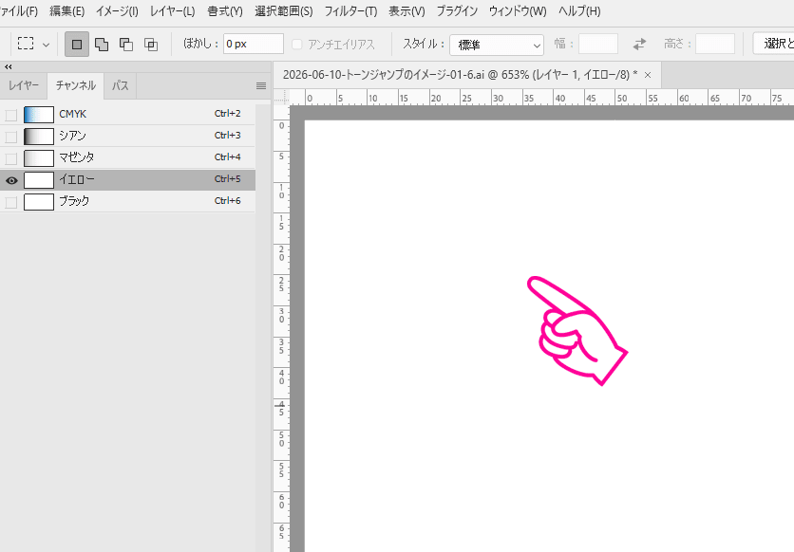Screen dimensions: 794x552
Task: Open the ウィンドウ(W) menu
Action: [518, 11]
